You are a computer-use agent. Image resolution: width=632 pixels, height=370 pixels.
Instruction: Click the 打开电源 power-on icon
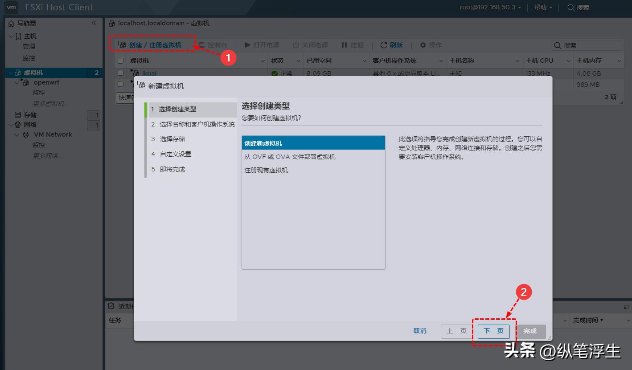248,45
